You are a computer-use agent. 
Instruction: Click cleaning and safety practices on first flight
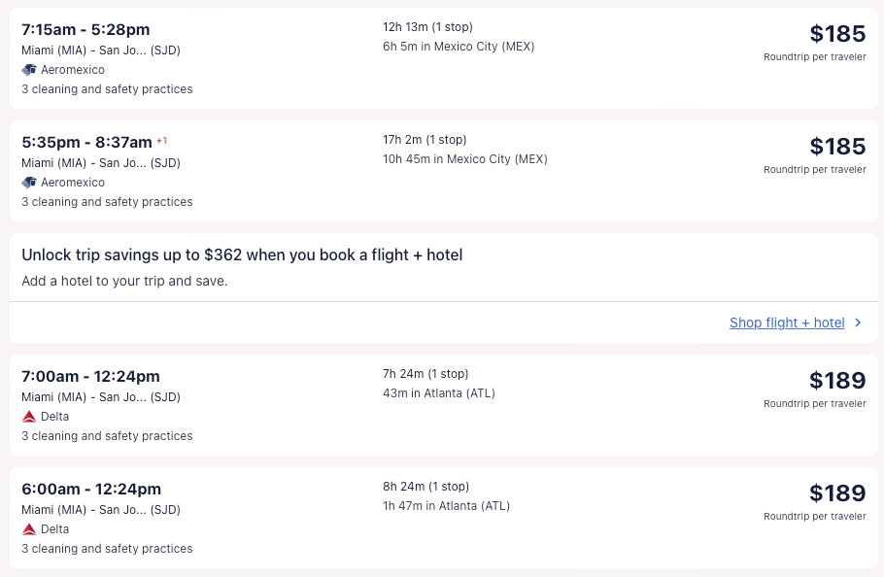click(107, 89)
